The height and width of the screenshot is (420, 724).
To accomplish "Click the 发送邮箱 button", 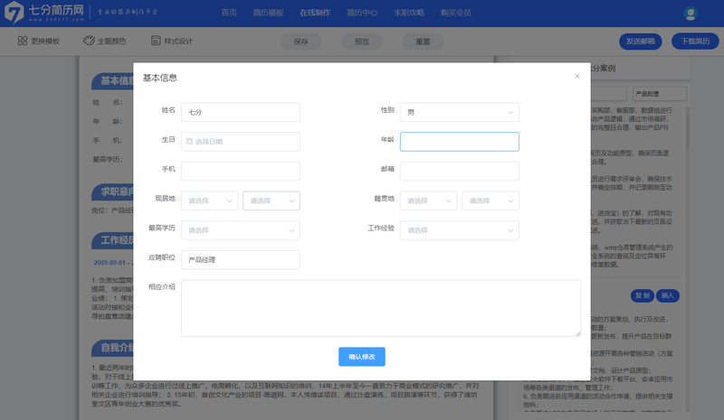I will (641, 42).
